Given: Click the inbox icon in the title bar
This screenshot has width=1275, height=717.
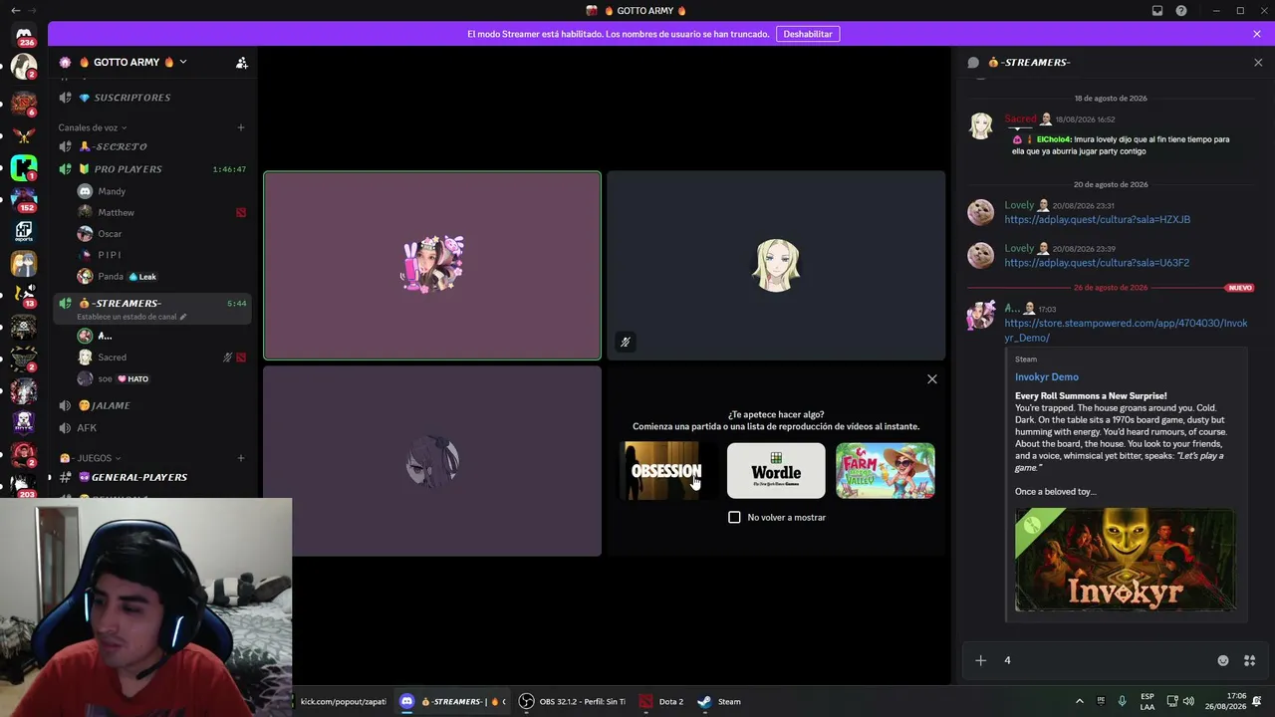Looking at the screenshot, I should 1157,11.
